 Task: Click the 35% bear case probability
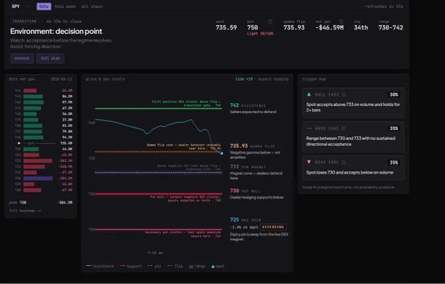pyautogui.click(x=394, y=163)
